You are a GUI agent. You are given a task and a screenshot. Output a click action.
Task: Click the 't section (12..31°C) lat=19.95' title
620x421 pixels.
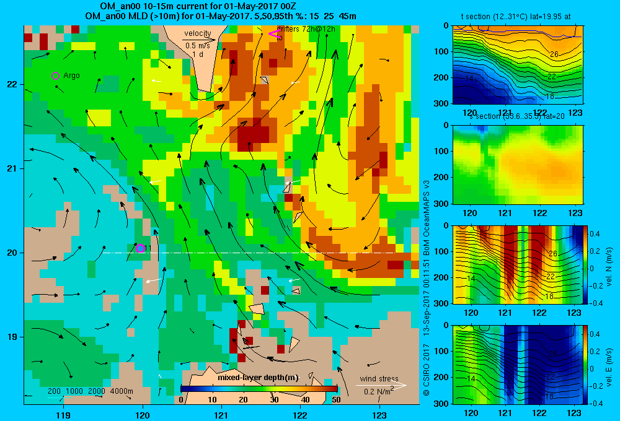pos(516,17)
